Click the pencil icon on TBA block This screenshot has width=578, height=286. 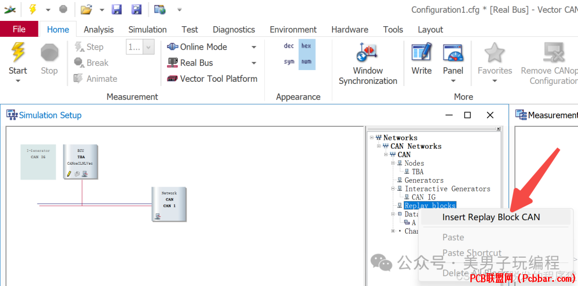point(69,174)
